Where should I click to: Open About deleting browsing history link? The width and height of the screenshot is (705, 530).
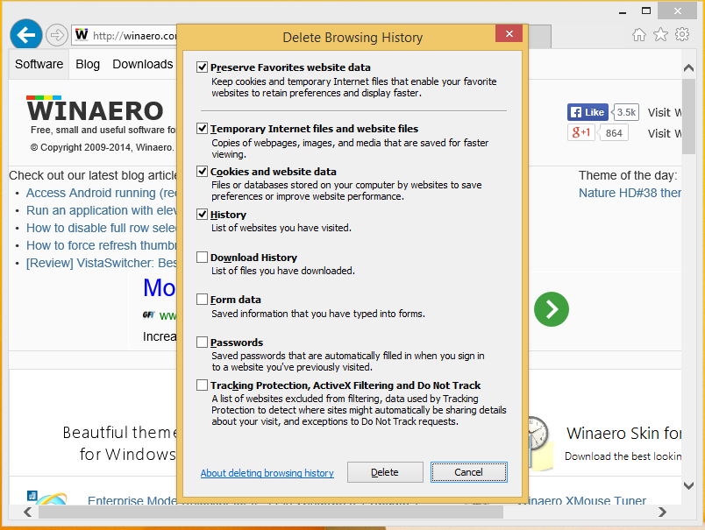tap(267, 473)
